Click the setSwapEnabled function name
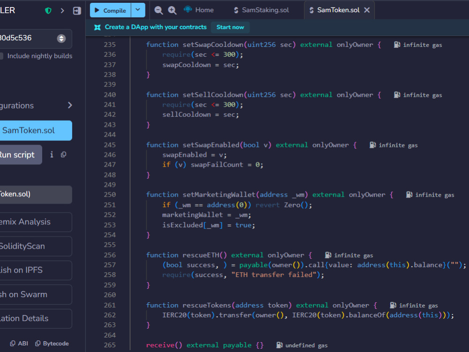 tap(211, 145)
